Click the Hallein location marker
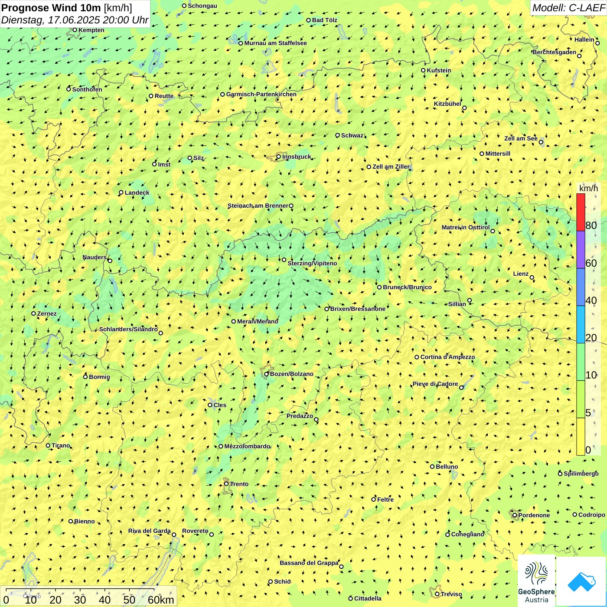The image size is (607, 607). coord(597,43)
